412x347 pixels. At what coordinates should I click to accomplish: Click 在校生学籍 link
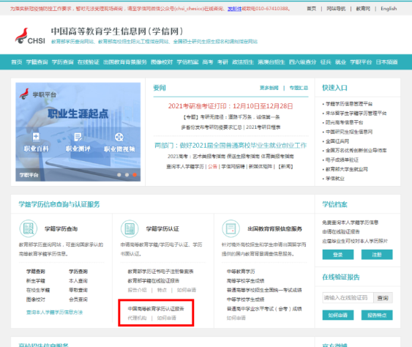[38, 290]
